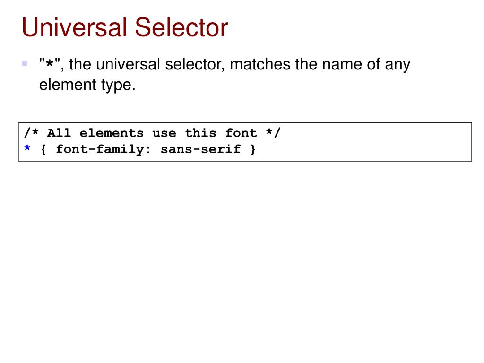The width and height of the screenshot is (484, 363).
Task: Click the quoted asterisk in bullet text
Action: click(x=49, y=64)
